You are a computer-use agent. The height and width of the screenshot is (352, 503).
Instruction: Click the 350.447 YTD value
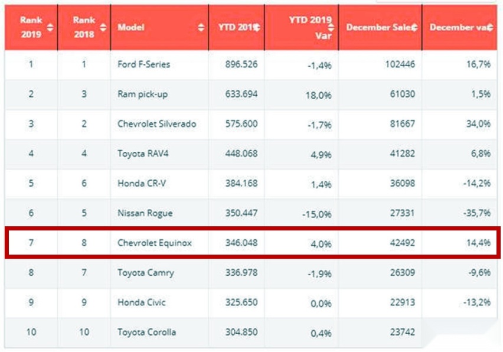241,213
